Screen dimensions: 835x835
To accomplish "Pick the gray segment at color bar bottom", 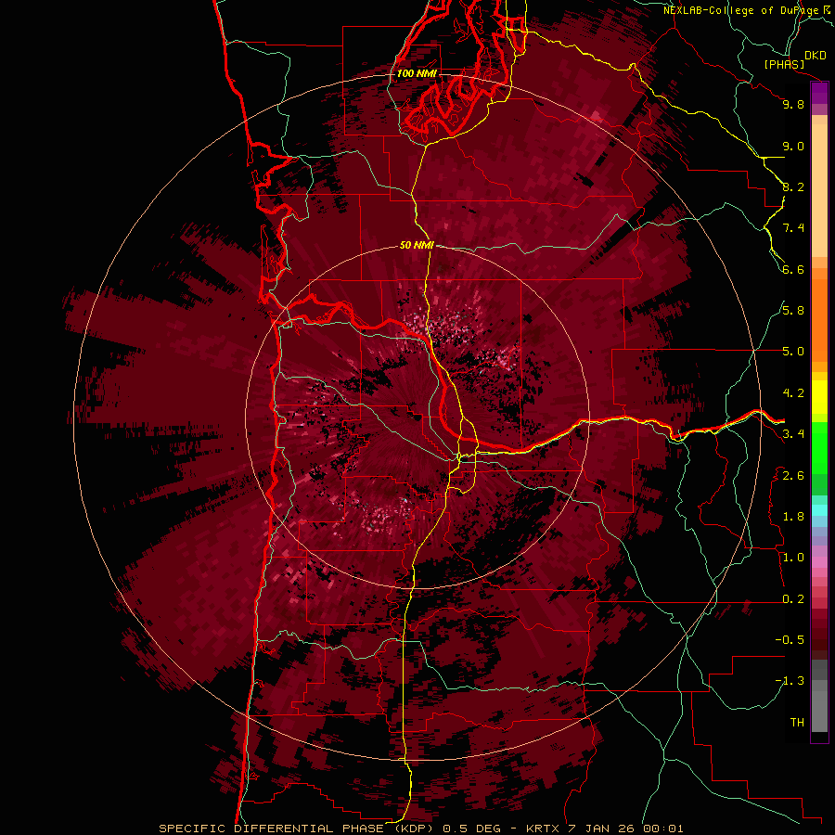I will point(819,706).
